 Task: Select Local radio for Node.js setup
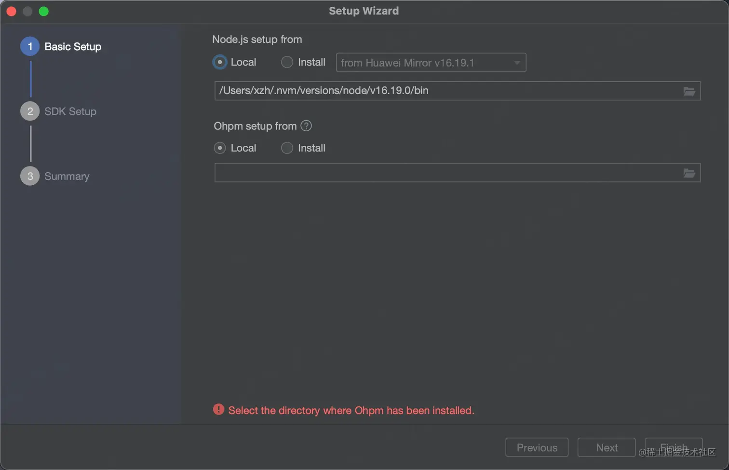220,62
